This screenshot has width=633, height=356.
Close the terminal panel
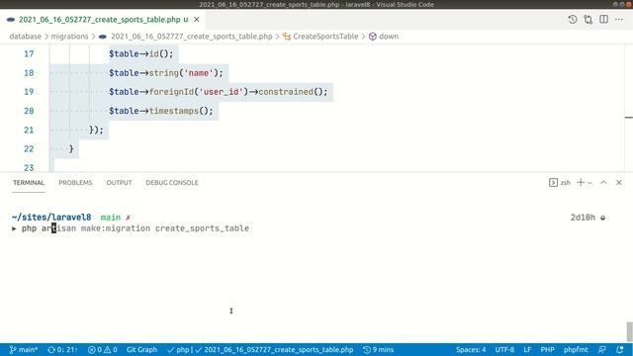point(619,182)
